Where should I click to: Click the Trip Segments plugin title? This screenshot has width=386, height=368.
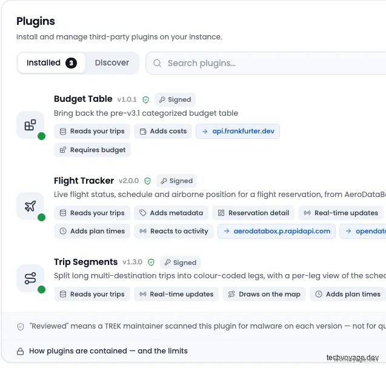(85, 262)
